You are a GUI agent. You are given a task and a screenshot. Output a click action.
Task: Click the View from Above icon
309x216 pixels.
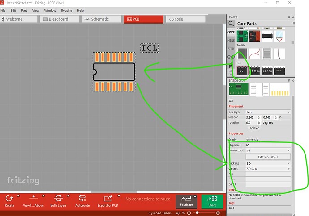click(x=33, y=198)
